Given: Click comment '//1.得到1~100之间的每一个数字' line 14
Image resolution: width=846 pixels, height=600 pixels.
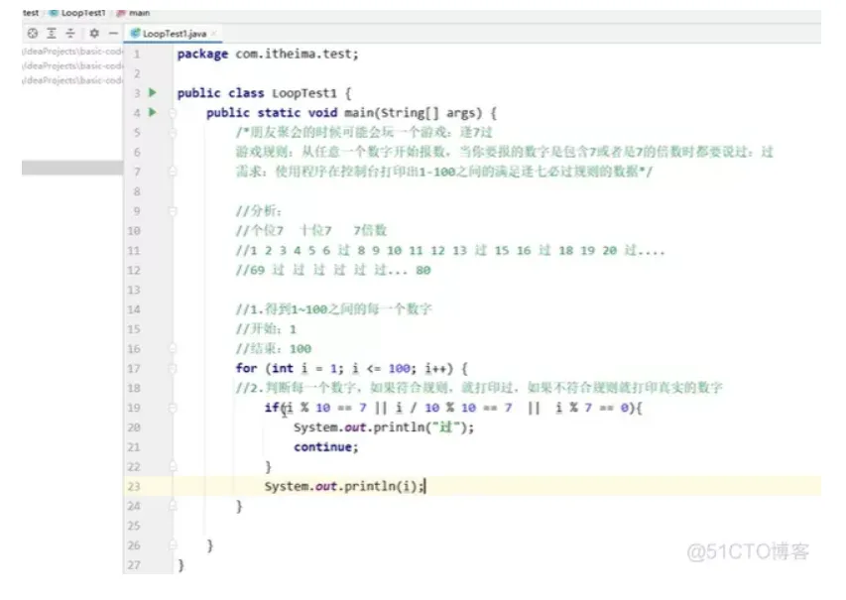Looking at the screenshot, I should (x=333, y=309).
